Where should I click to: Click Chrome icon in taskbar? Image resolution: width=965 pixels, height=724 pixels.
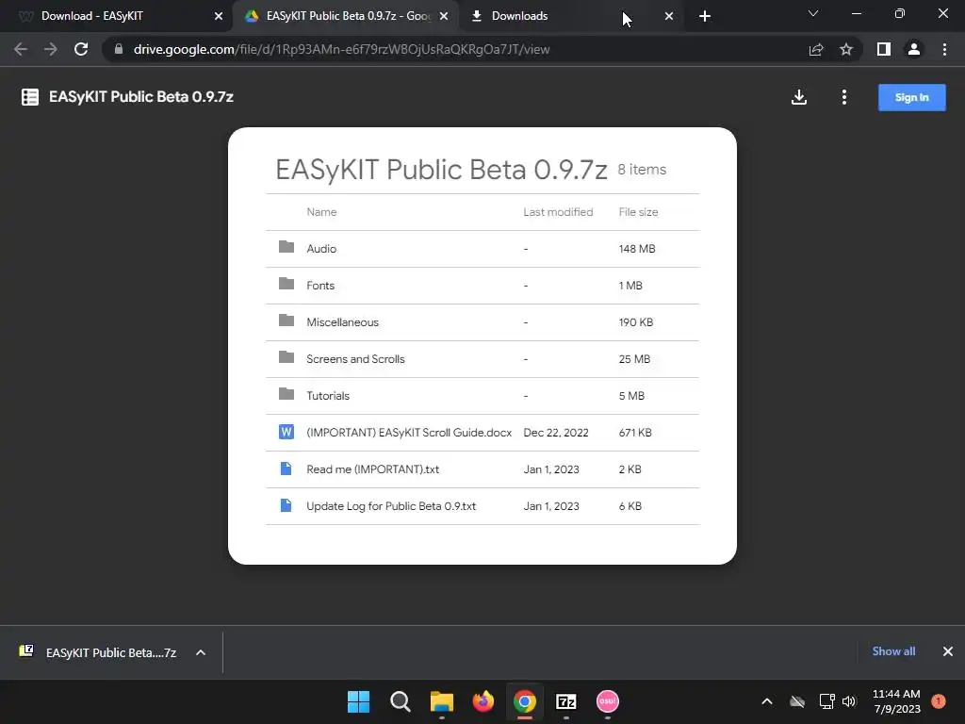[x=525, y=701]
